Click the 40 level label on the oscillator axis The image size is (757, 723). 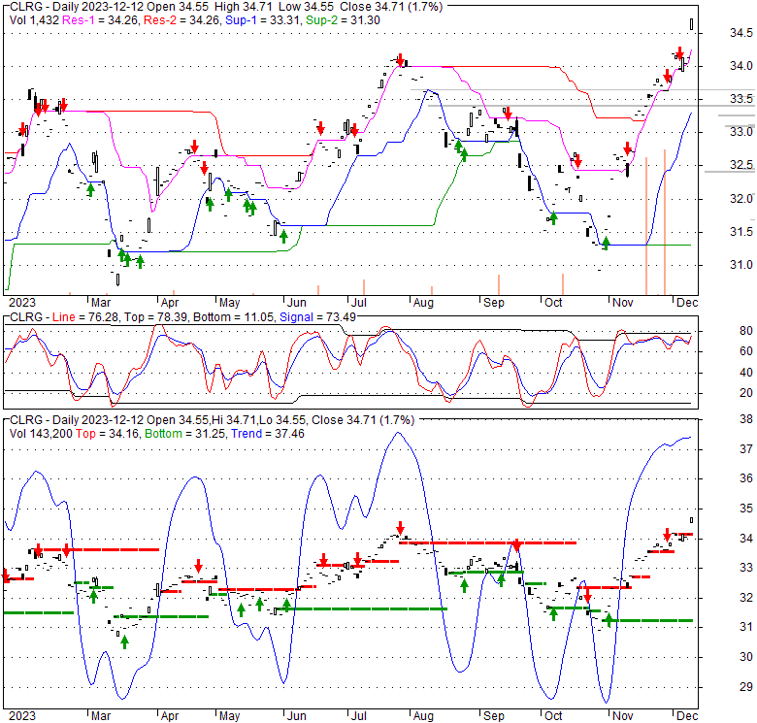[x=746, y=372]
